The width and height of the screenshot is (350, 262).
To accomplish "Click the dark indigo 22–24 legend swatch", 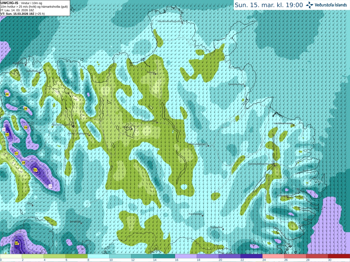I will (252, 256).
